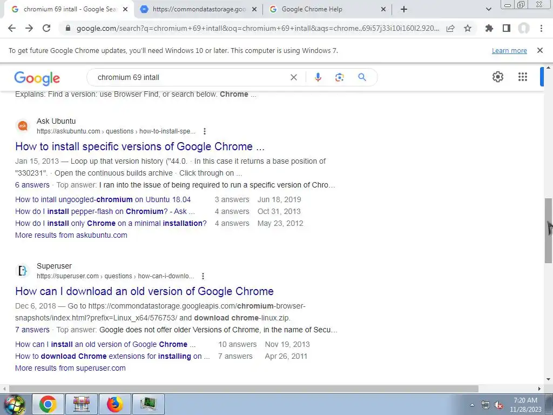This screenshot has width=553, height=415.
Task: View site information via the padlock icon
Action: coord(68,28)
